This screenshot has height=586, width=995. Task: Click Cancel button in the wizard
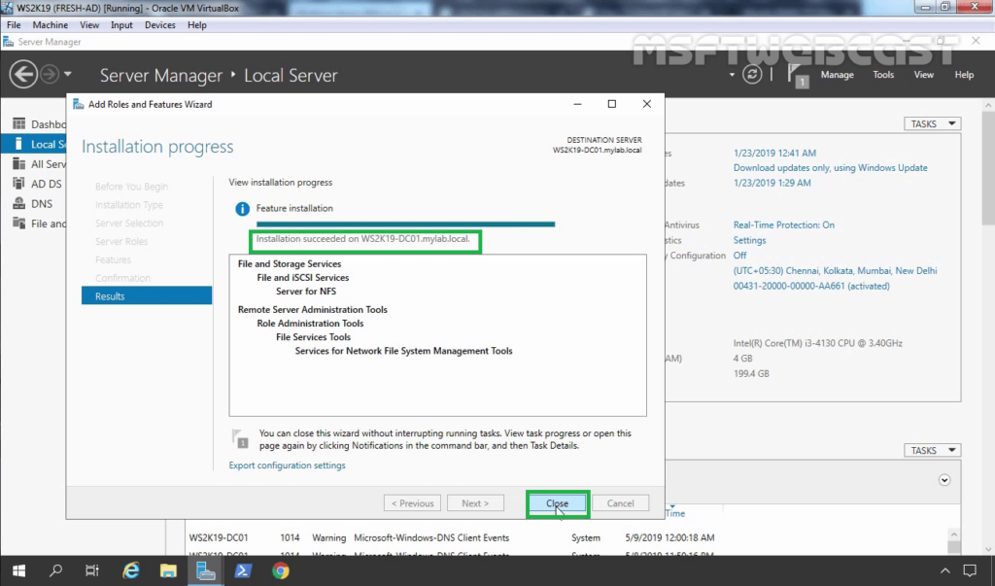620,503
